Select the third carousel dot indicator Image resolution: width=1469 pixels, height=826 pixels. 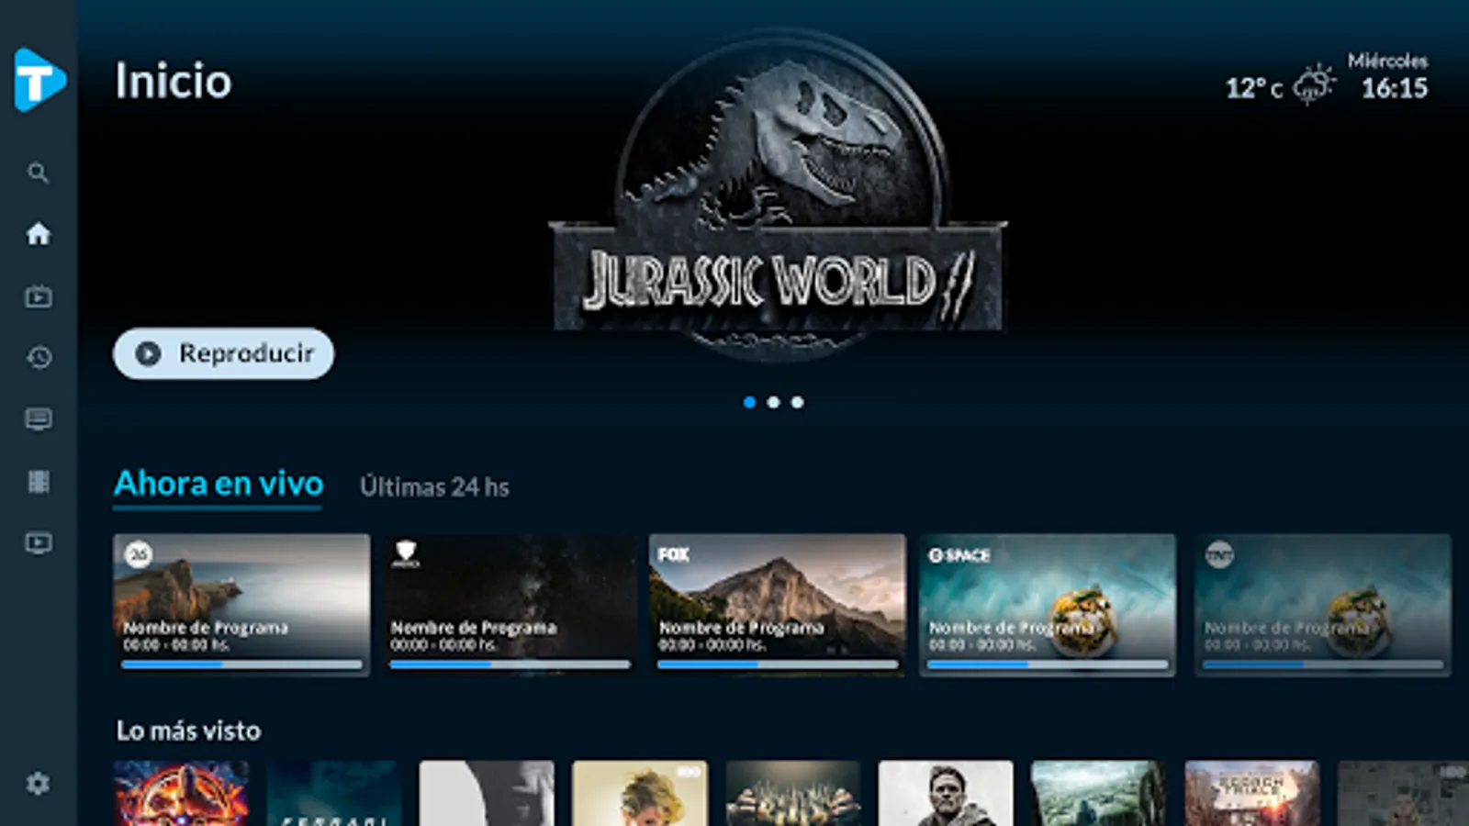click(x=797, y=402)
